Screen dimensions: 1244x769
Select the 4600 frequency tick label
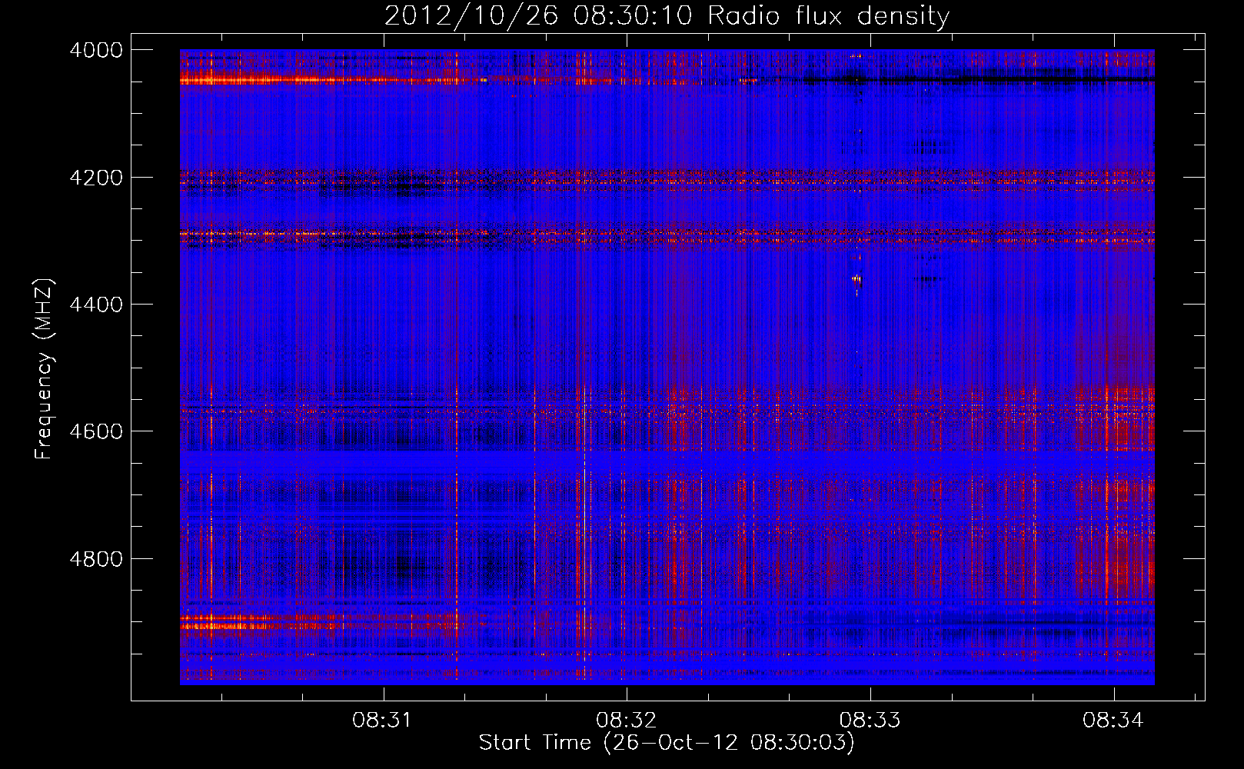click(x=96, y=431)
